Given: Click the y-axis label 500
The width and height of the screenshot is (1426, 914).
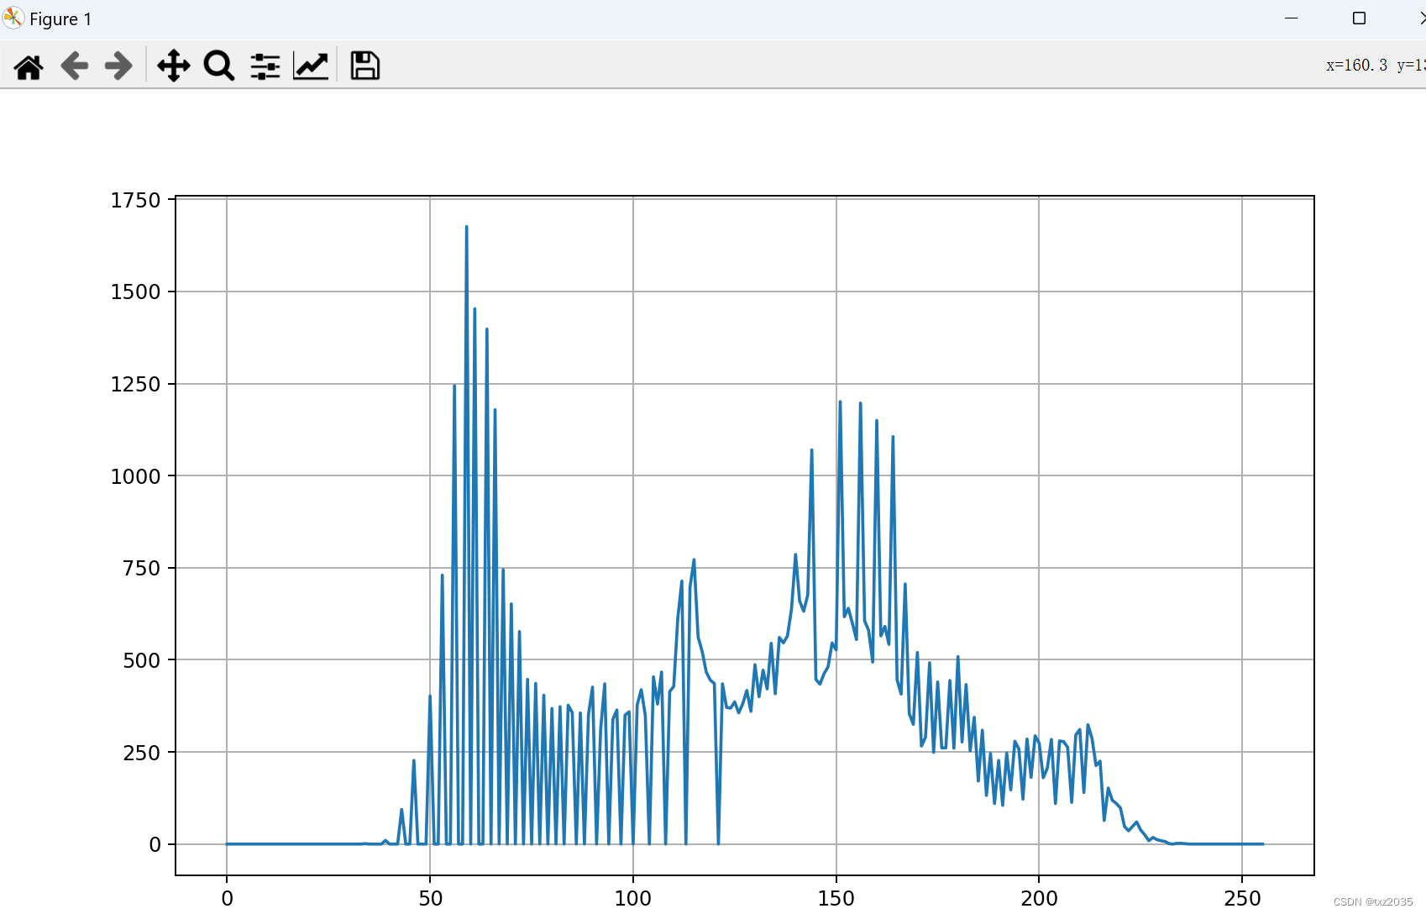Looking at the screenshot, I should [141, 660].
